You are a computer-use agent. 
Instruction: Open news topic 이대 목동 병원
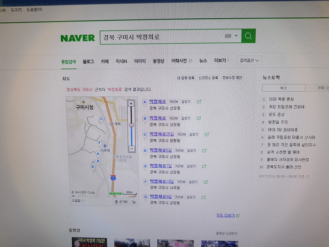281,99
